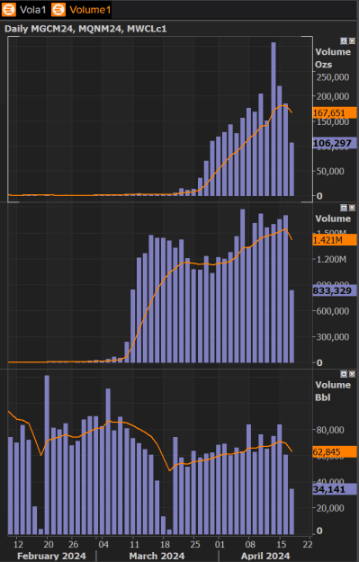This screenshot has width=359, height=562.
Task: Click the orange icon beside Volume1
Action: pyautogui.click(x=58, y=10)
